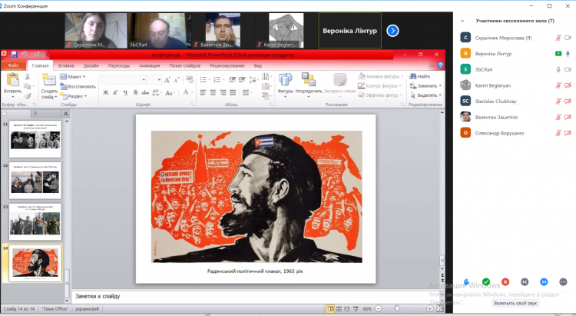Center text in paragraph group
Image resolution: width=576 pixels, height=316 pixels.
coord(213,92)
